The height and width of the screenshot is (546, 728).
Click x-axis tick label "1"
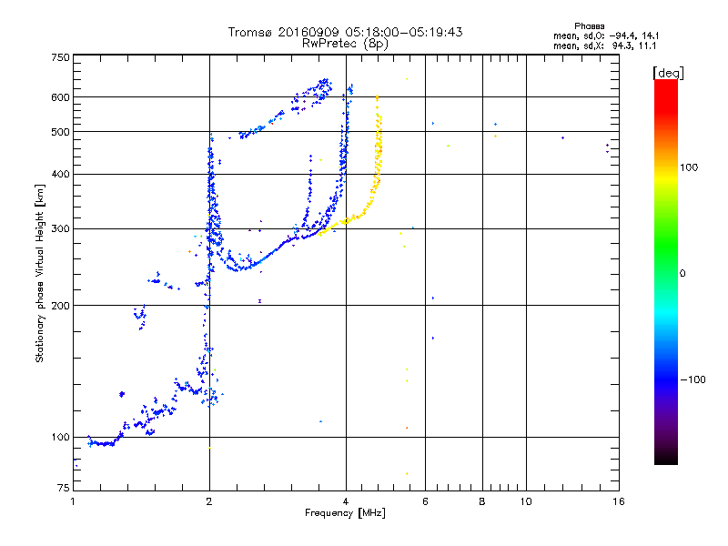pos(73,501)
